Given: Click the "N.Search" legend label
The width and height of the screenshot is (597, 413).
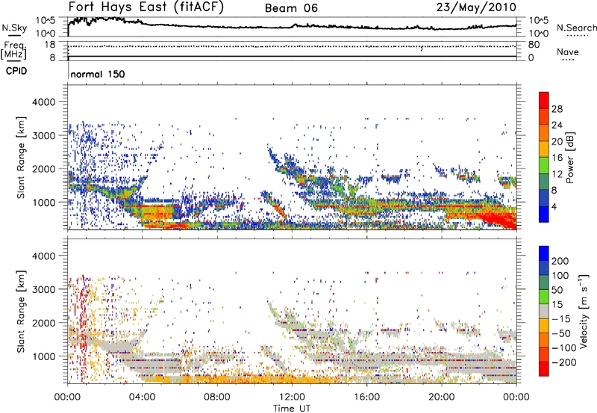Looking at the screenshot, I should pyautogui.click(x=577, y=28).
